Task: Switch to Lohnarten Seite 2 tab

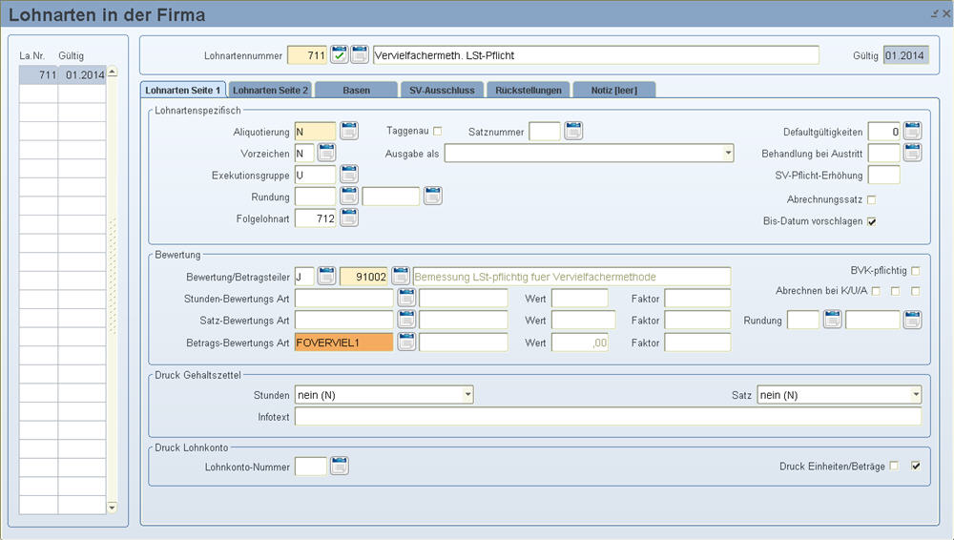Action: tap(270, 90)
